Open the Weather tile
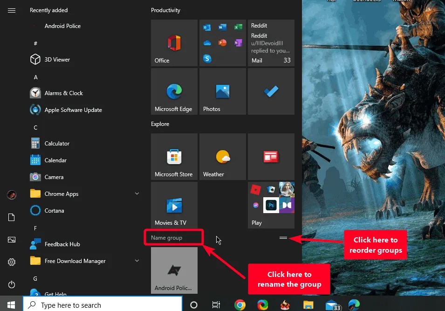 (x=222, y=157)
